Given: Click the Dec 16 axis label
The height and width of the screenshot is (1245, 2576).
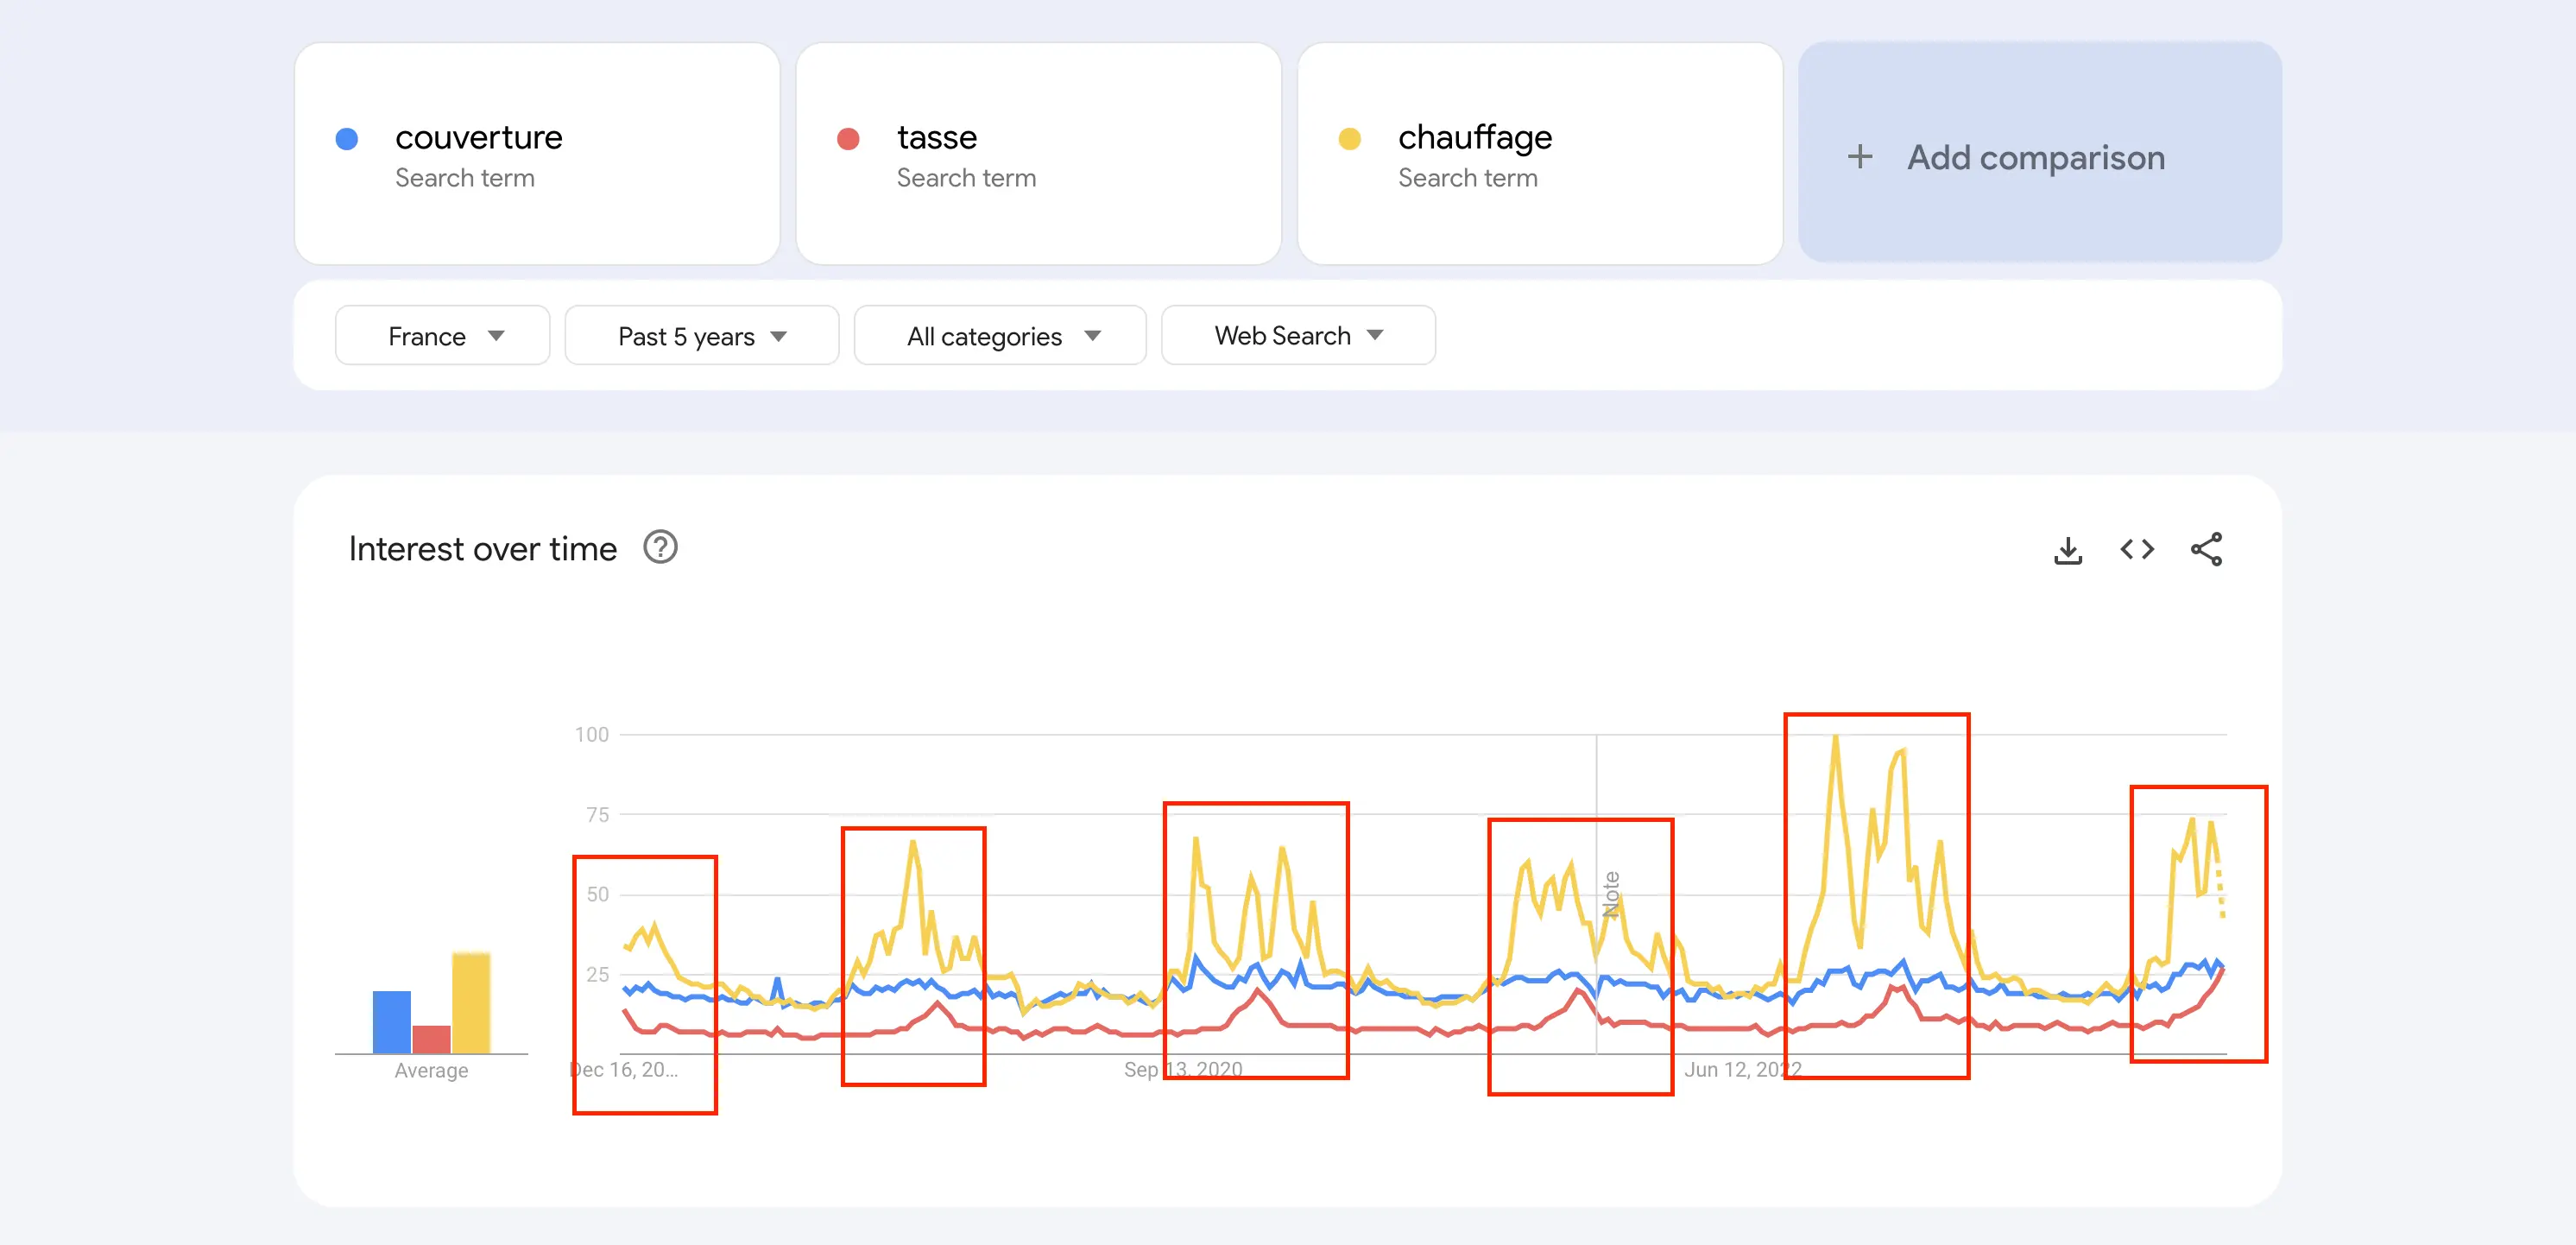Looking at the screenshot, I should coord(624,1069).
